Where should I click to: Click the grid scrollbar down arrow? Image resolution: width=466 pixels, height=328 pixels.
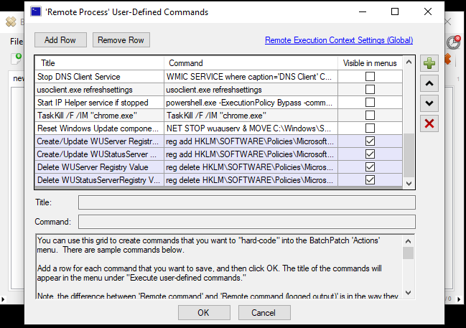[409, 184]
